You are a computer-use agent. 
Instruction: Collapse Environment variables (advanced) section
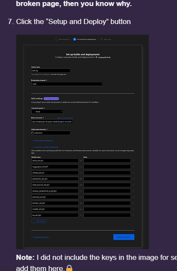pyautogui.click(x=45, y=147)
